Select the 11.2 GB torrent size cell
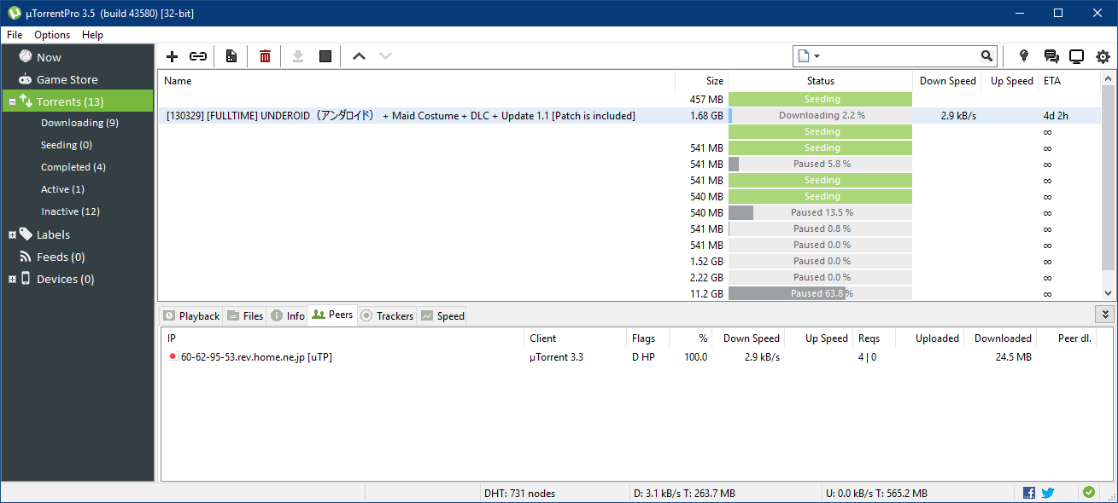 point(706,293)
